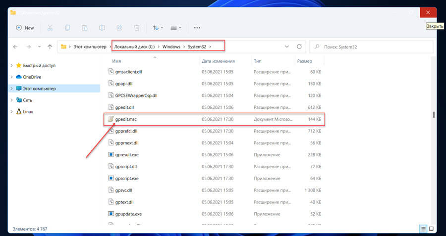
Task: Click Этот компьютер in address bar
Action: click(x=90, y=47)
